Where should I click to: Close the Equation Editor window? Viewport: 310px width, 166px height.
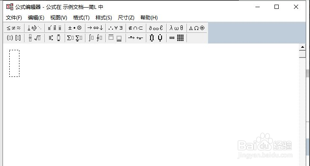pos(296,7)
